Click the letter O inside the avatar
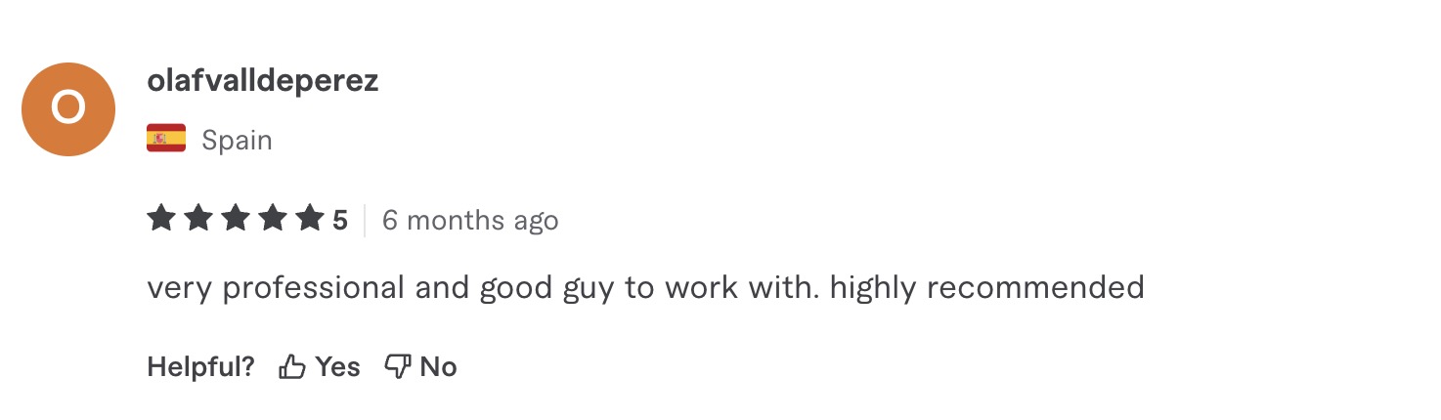 point(68,108)
